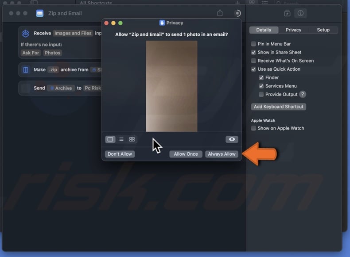Click the Send email action icon
The height and width of the screenshot is (257, 350).
(x=26, y=88)
